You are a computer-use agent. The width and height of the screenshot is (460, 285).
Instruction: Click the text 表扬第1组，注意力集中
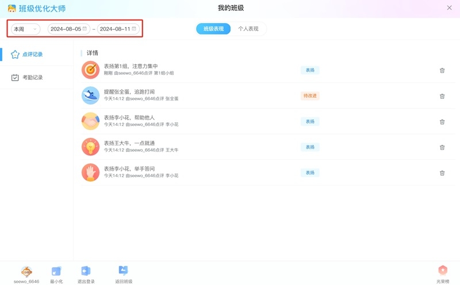click(131, 66)
